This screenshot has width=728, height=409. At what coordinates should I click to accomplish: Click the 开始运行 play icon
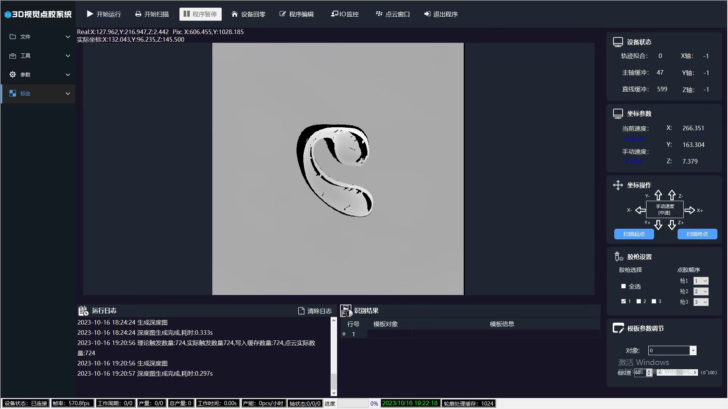click(90, 14)
